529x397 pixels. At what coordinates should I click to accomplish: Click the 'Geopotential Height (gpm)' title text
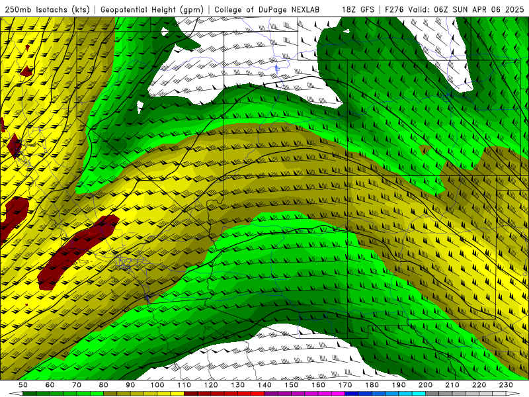coord(152,9)
